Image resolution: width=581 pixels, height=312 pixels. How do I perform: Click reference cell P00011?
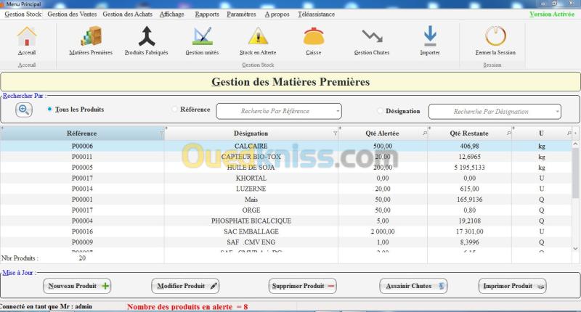coord(82,157)
